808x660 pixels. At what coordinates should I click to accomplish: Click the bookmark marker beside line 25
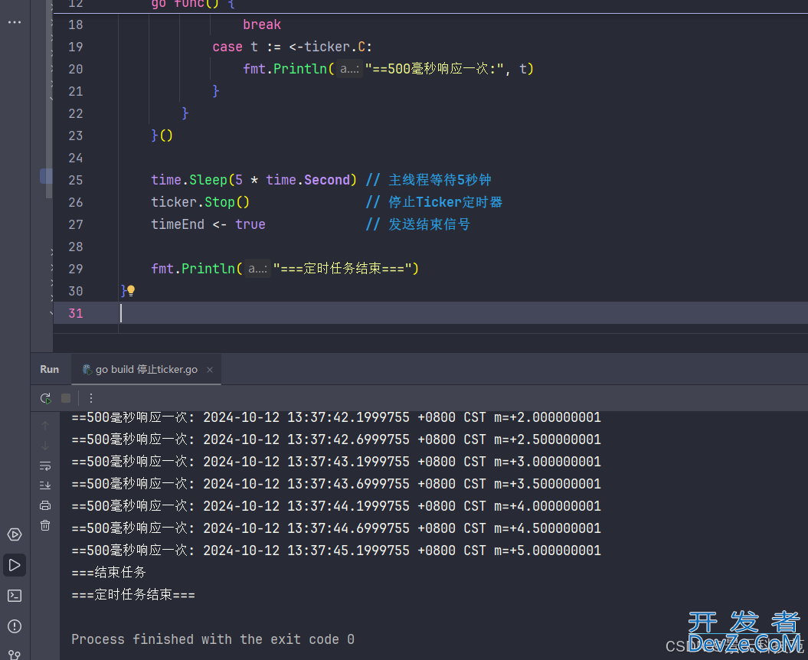click(x=47, y=176)
